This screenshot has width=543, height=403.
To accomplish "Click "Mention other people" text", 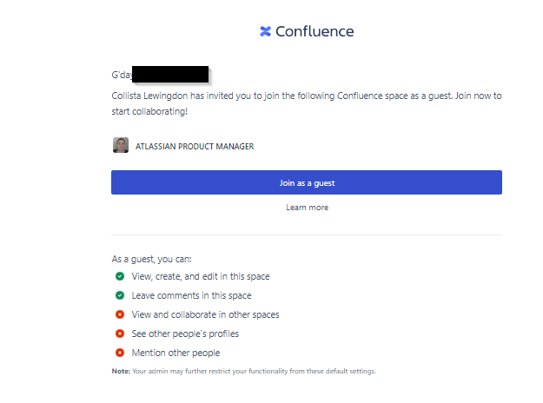I will [x=175, y=353].
